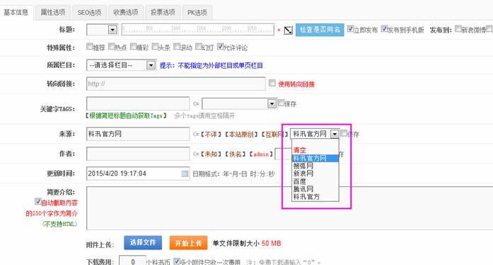Open the title color picker icon
The image size is (493, 265).
288,30
